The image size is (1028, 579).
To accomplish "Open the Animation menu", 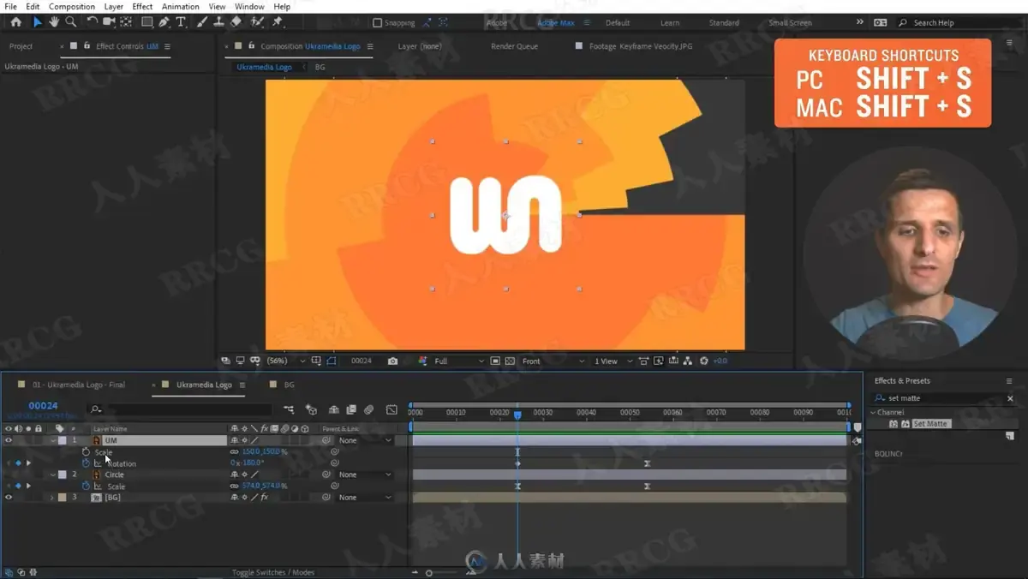I will pos(180,6).
